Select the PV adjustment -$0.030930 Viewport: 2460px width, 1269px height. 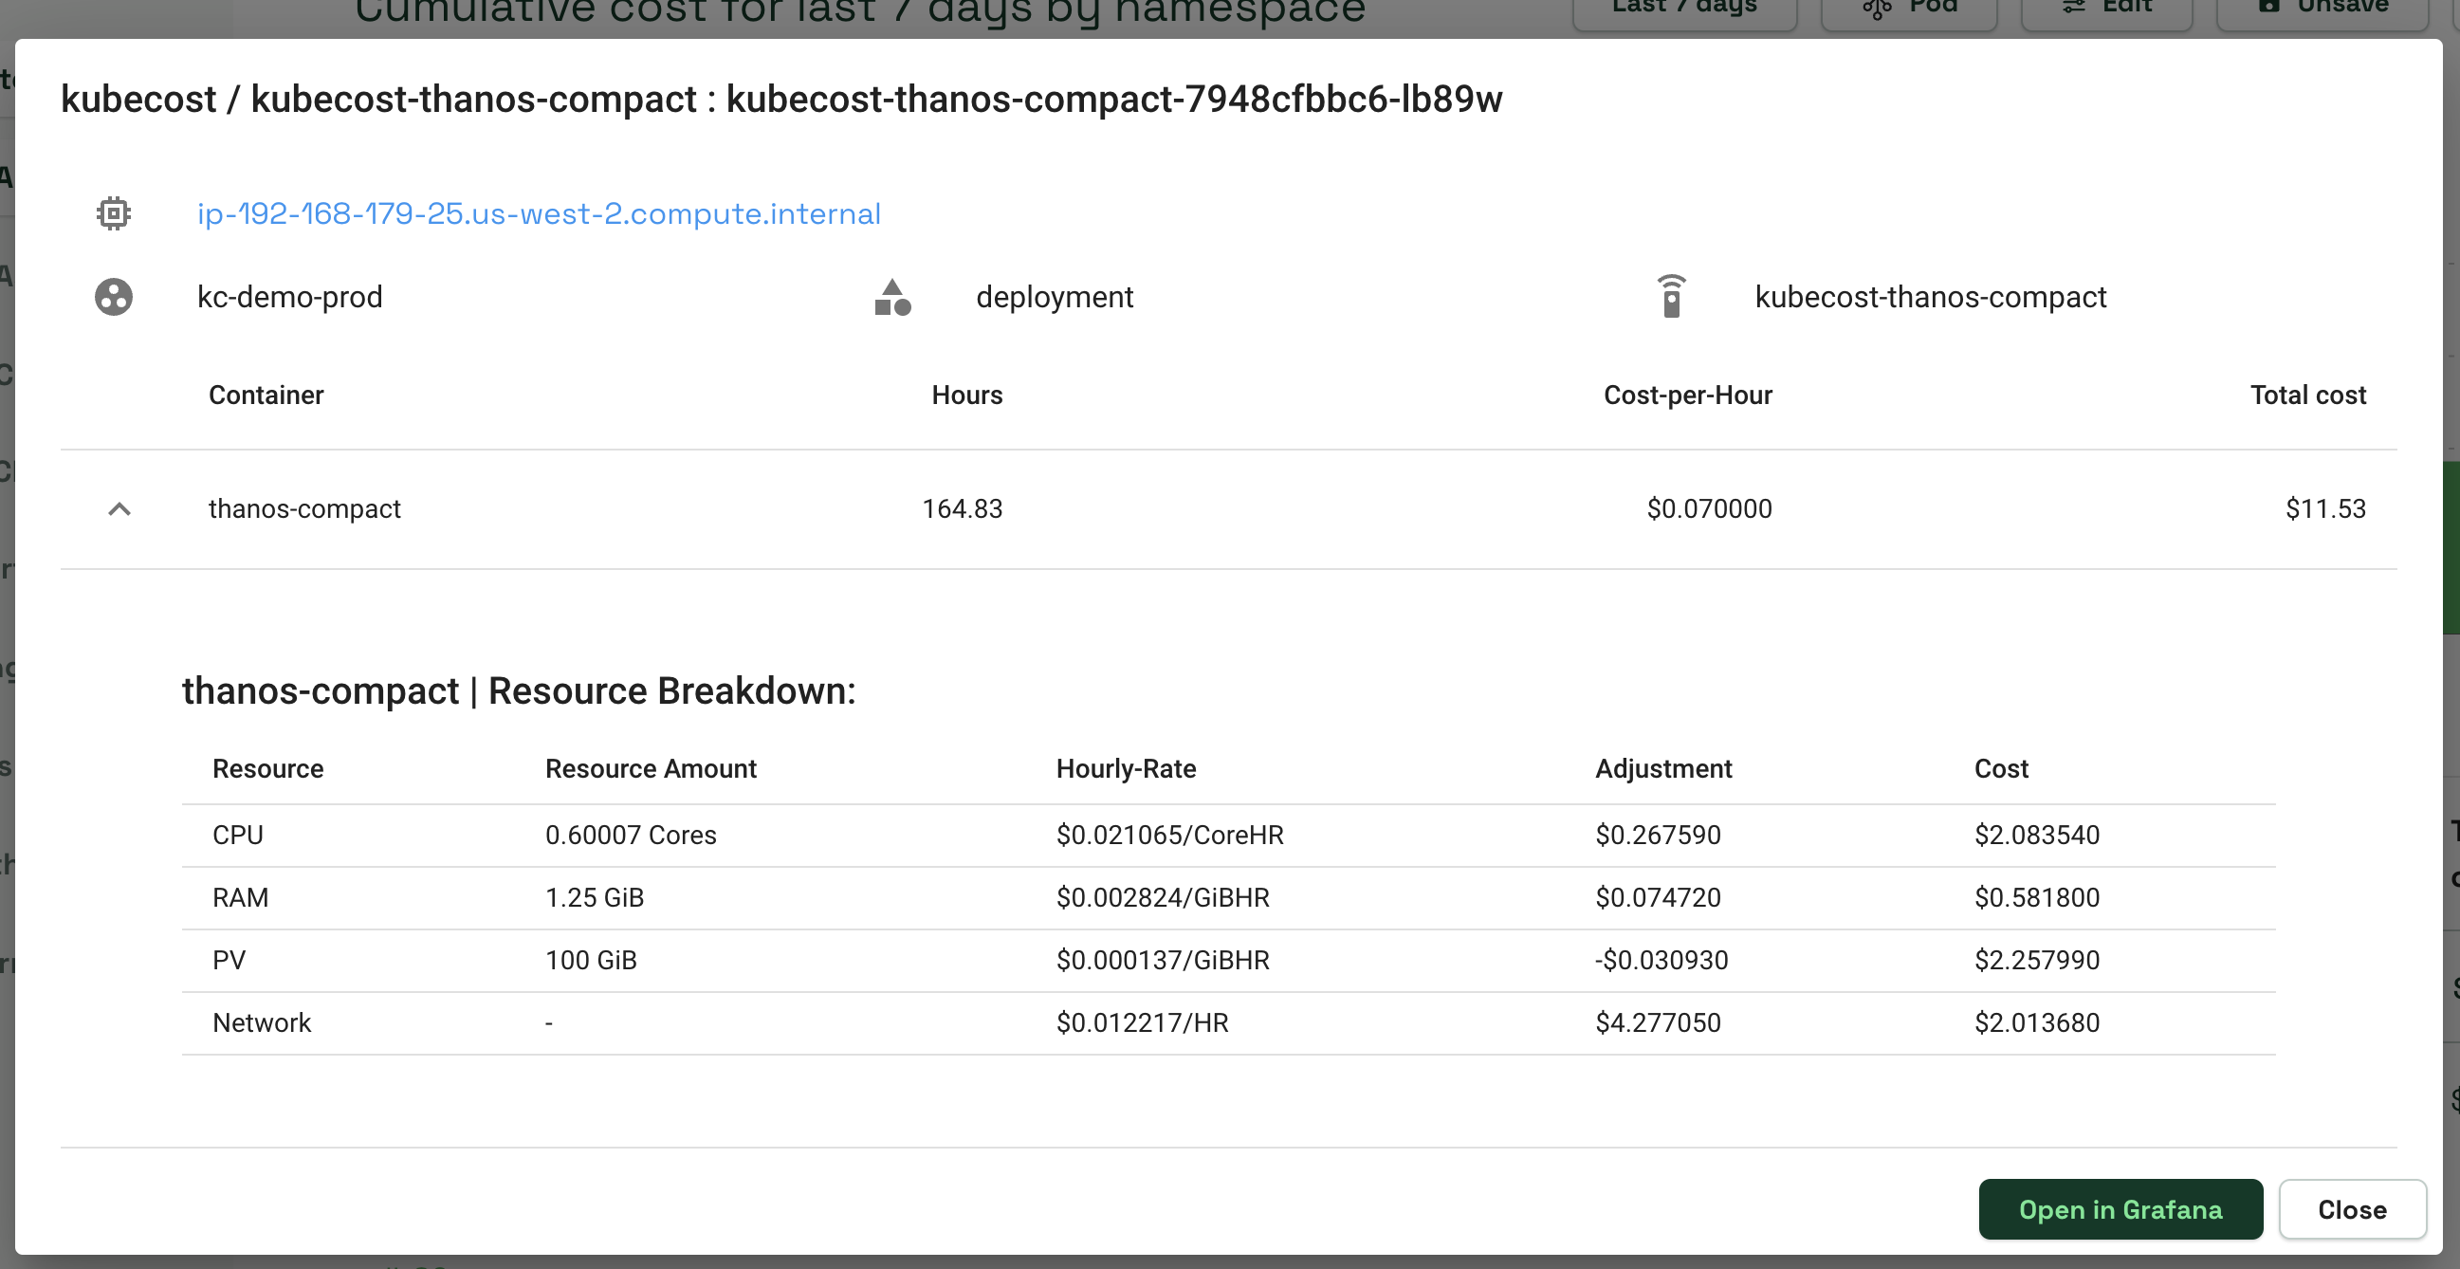(x=1661, y=961)
